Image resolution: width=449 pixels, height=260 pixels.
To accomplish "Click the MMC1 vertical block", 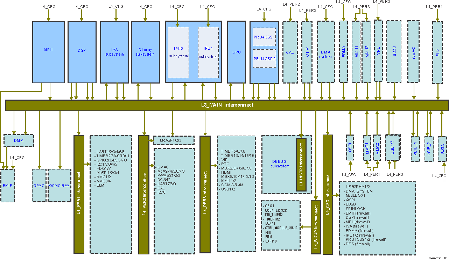I will [367, 147].
